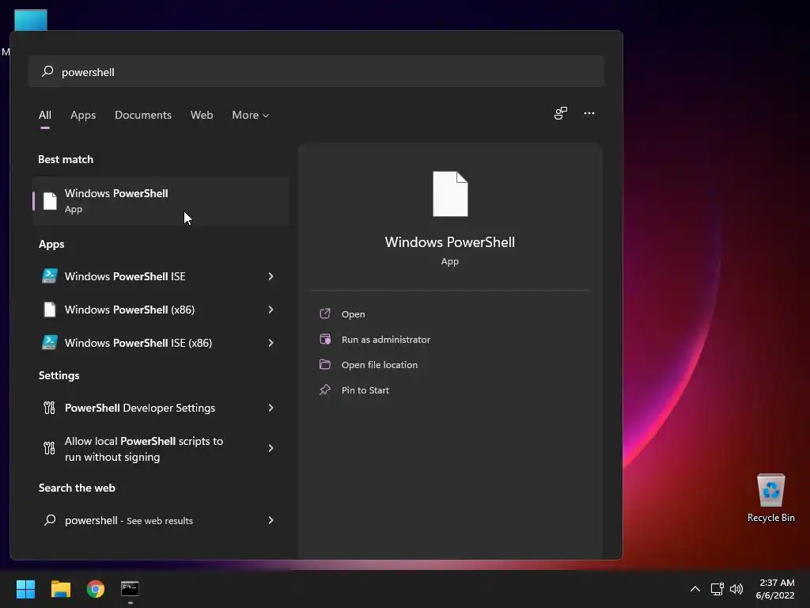810x608 pixels.
Task: Expand Windows PowerShell ISE (x86) chevron
Action: click(271, 343)
